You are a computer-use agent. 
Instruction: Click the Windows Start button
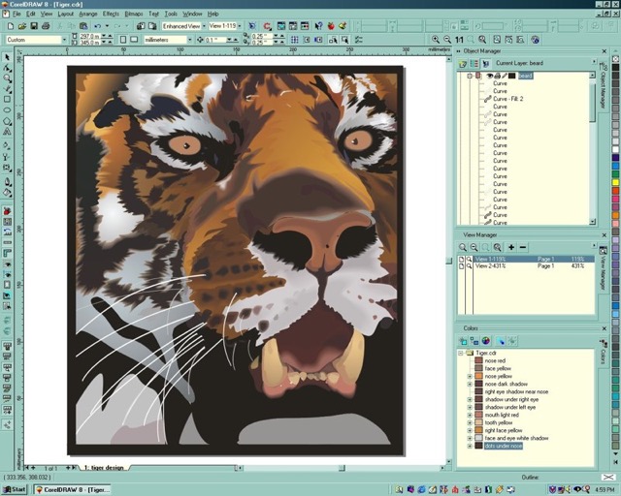click(15, 489)
